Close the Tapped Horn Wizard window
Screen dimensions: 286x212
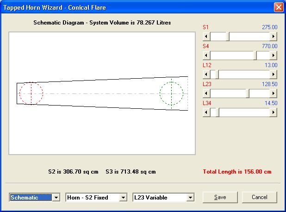click(279, 7)
